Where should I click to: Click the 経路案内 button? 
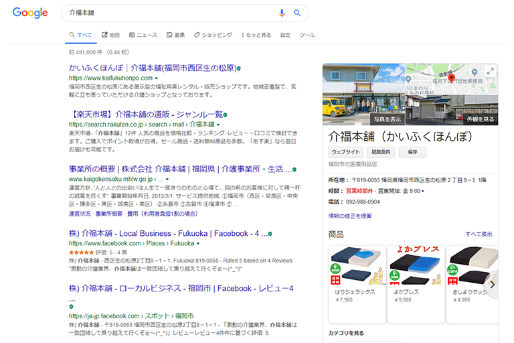point(381,152)
